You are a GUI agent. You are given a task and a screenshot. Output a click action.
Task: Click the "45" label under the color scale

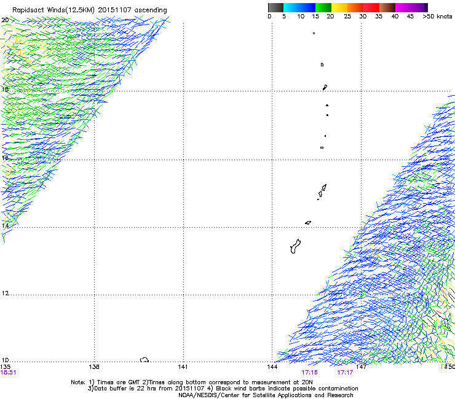[x=410, y=17]
